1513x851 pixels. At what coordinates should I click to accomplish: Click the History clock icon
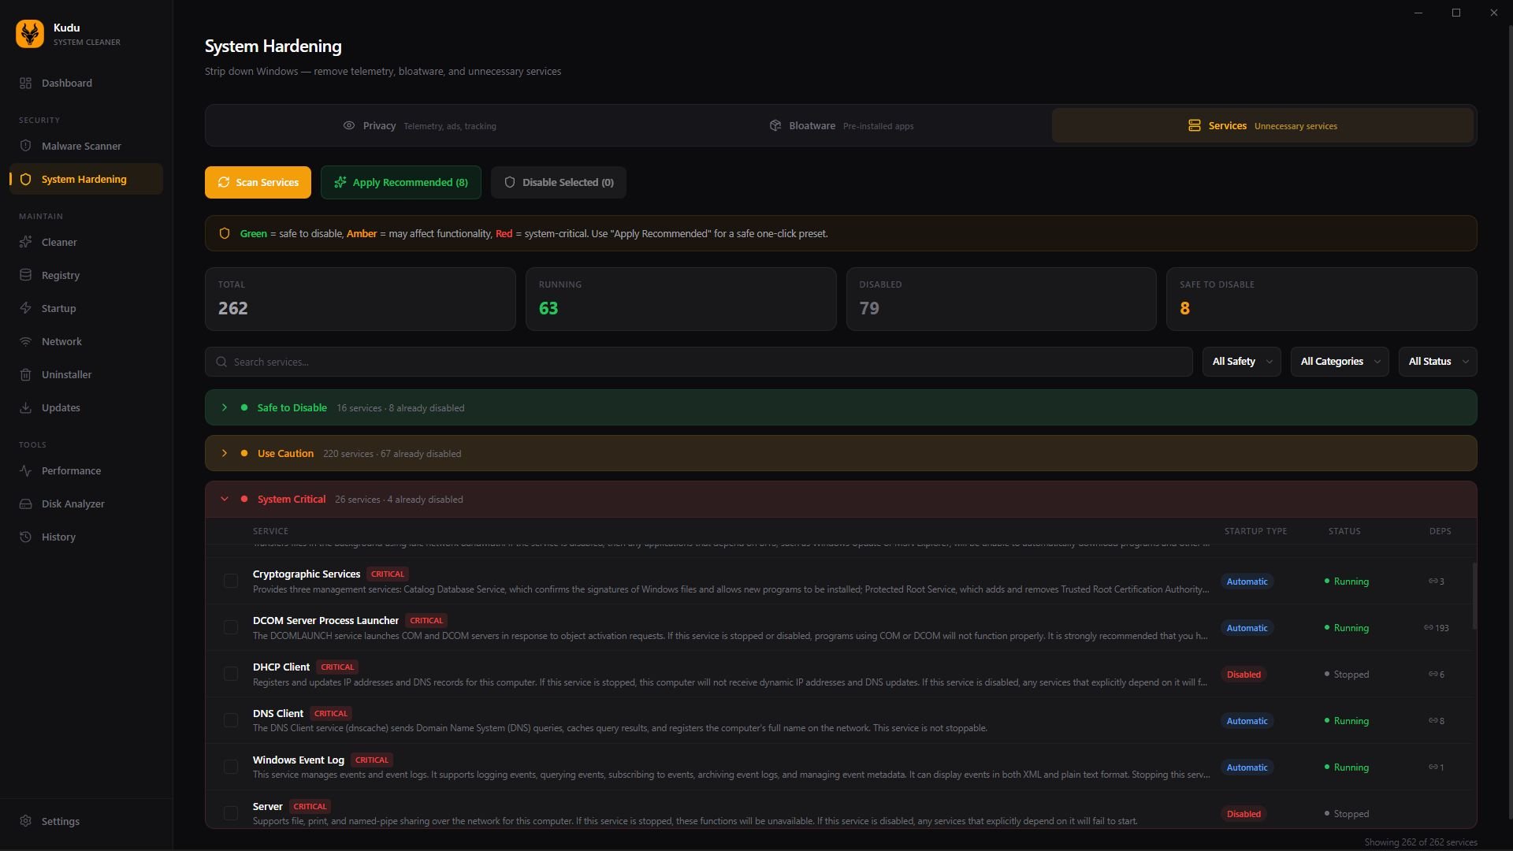(x=25, y=537)
